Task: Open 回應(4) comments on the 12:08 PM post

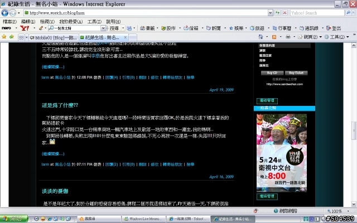Action: click(112, 77)
